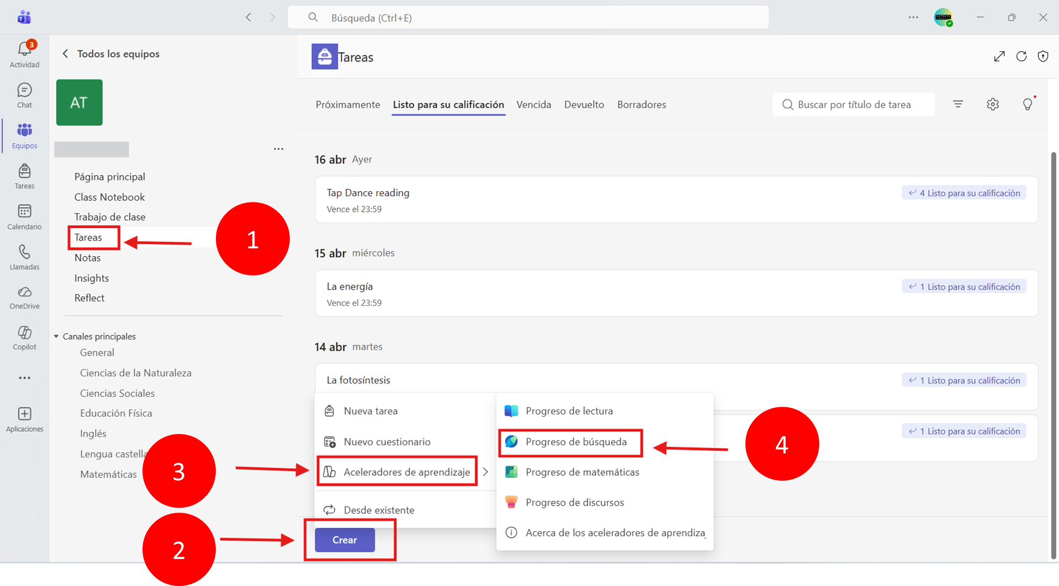Open the Ciencias Sociales channel
The image size is (1059, 586).
117,393
